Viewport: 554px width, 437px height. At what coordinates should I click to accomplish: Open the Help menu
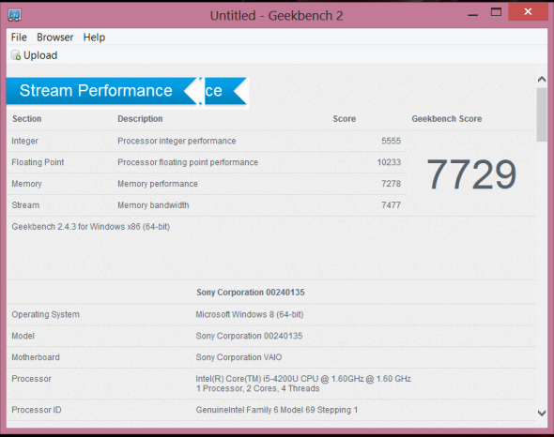click(94, 38)
